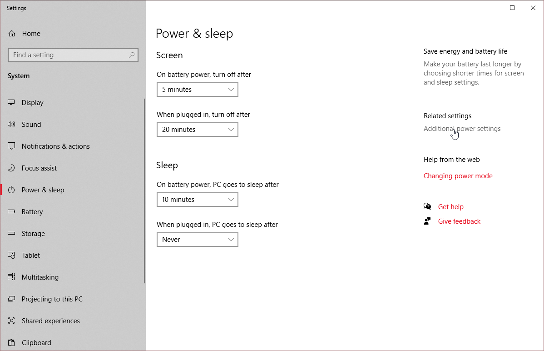Open Focus assist settings
Screen dimensions: 544x351
11,168
